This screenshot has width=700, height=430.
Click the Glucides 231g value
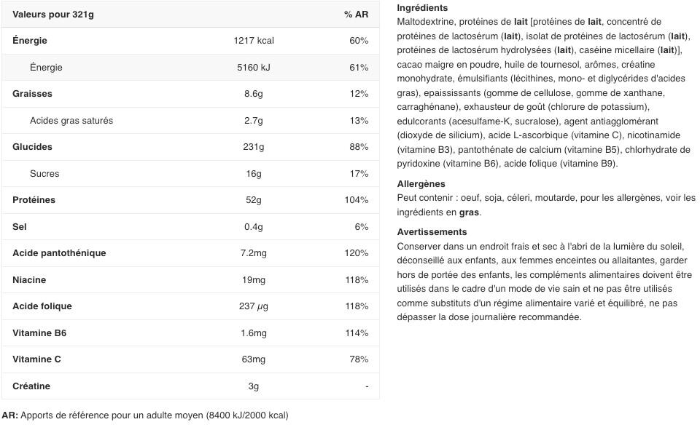pyautogui.click(x=254, y=146)
